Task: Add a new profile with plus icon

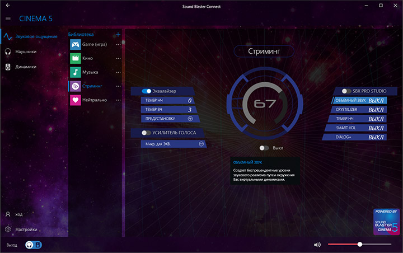Action: click(118, 34)
